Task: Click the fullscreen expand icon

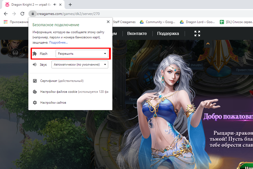Action: point(197,34)
